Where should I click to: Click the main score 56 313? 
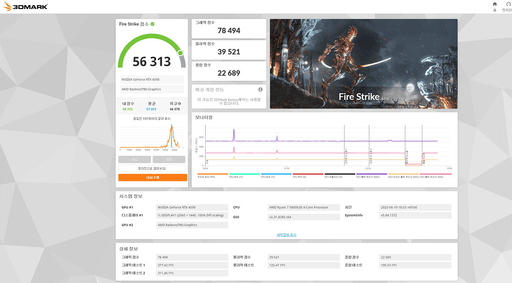point(152,62)
